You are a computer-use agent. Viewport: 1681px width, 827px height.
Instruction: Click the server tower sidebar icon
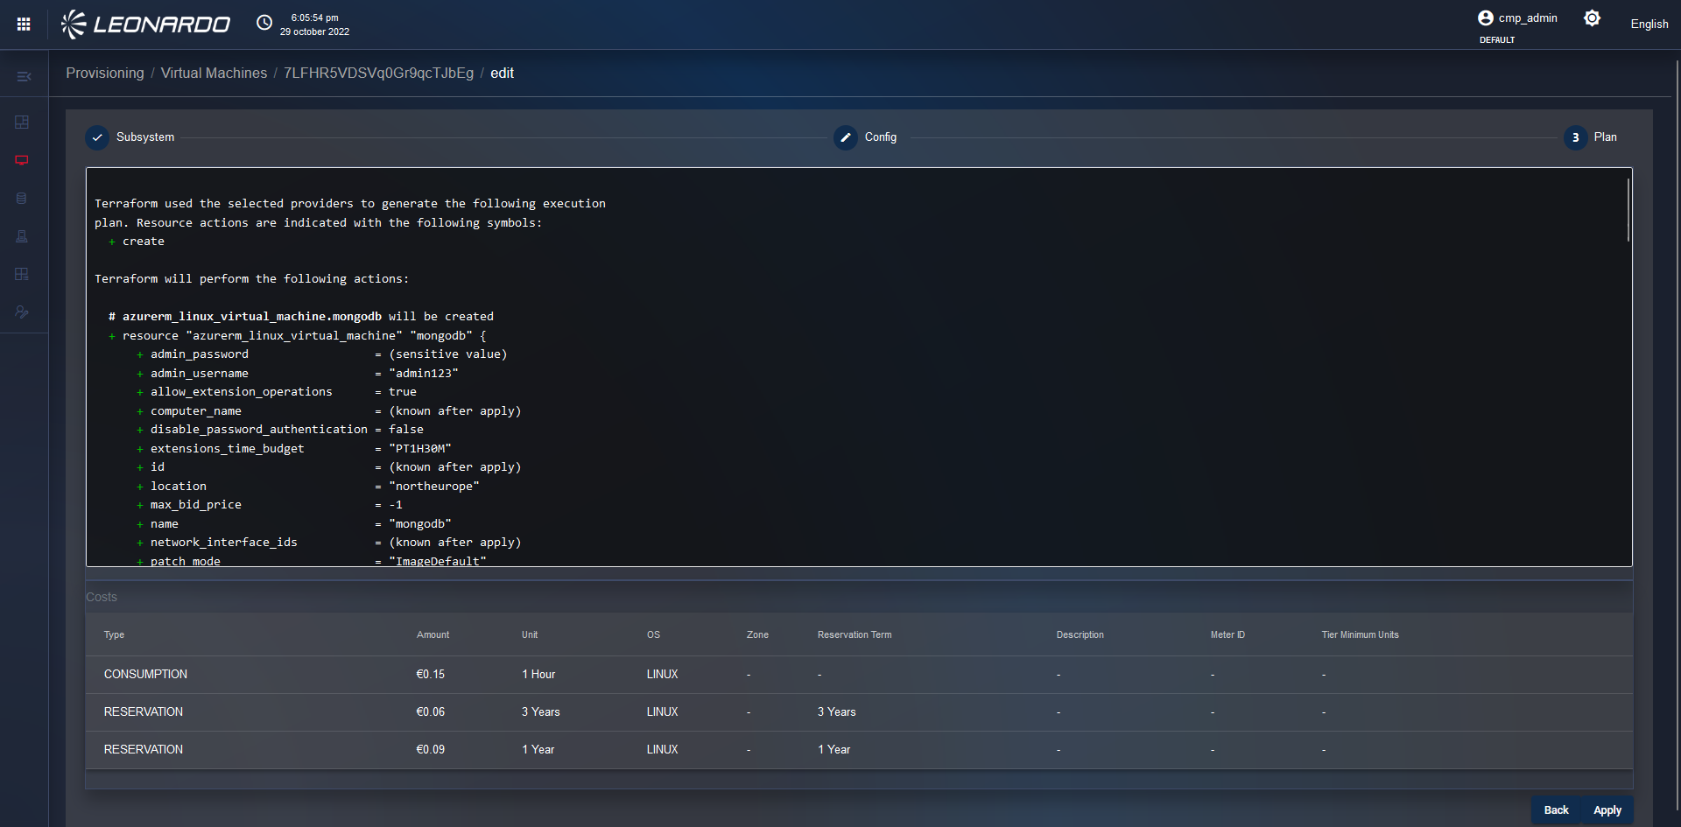coord(22,236)
